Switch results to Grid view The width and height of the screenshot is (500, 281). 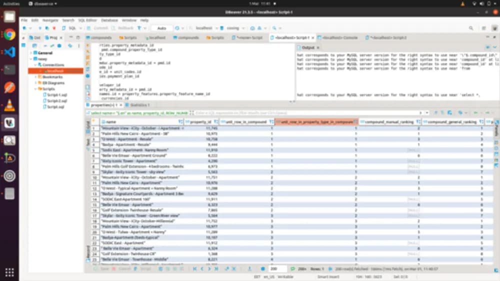pos(88,125)
